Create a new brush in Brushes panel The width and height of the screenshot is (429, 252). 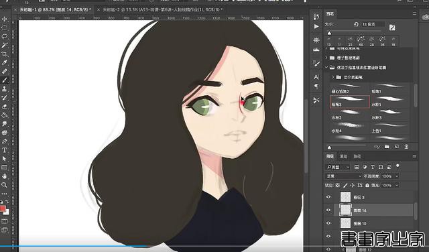pos(397,147)
